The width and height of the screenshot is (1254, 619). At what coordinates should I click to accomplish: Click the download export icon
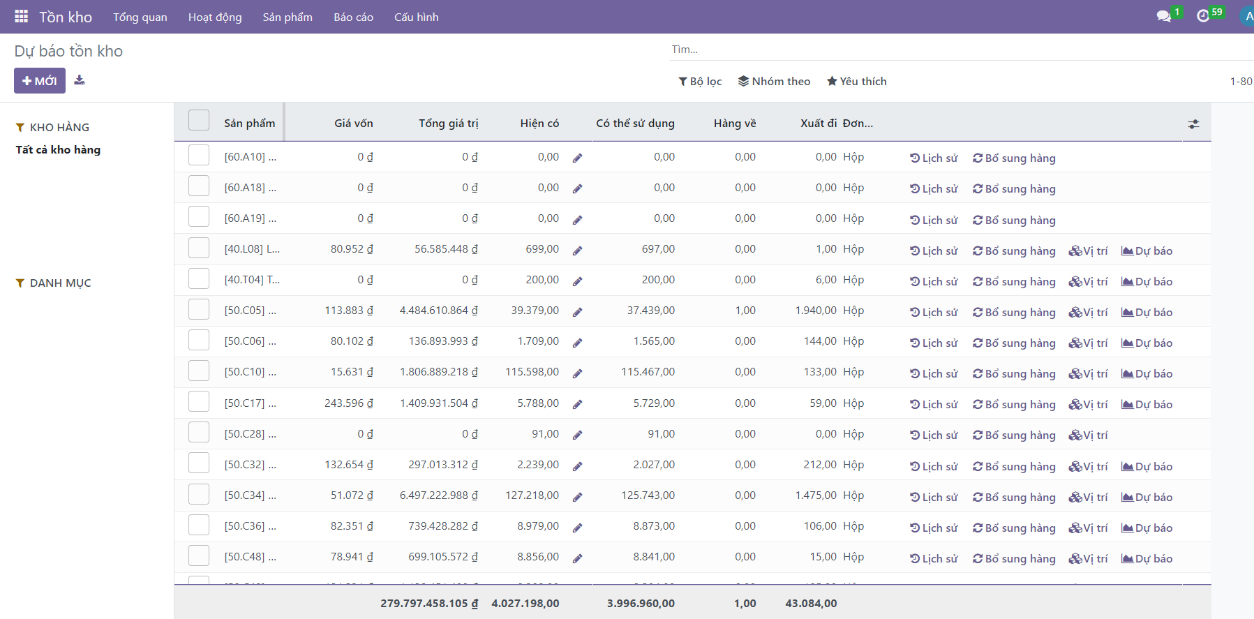tap(80, 80)
